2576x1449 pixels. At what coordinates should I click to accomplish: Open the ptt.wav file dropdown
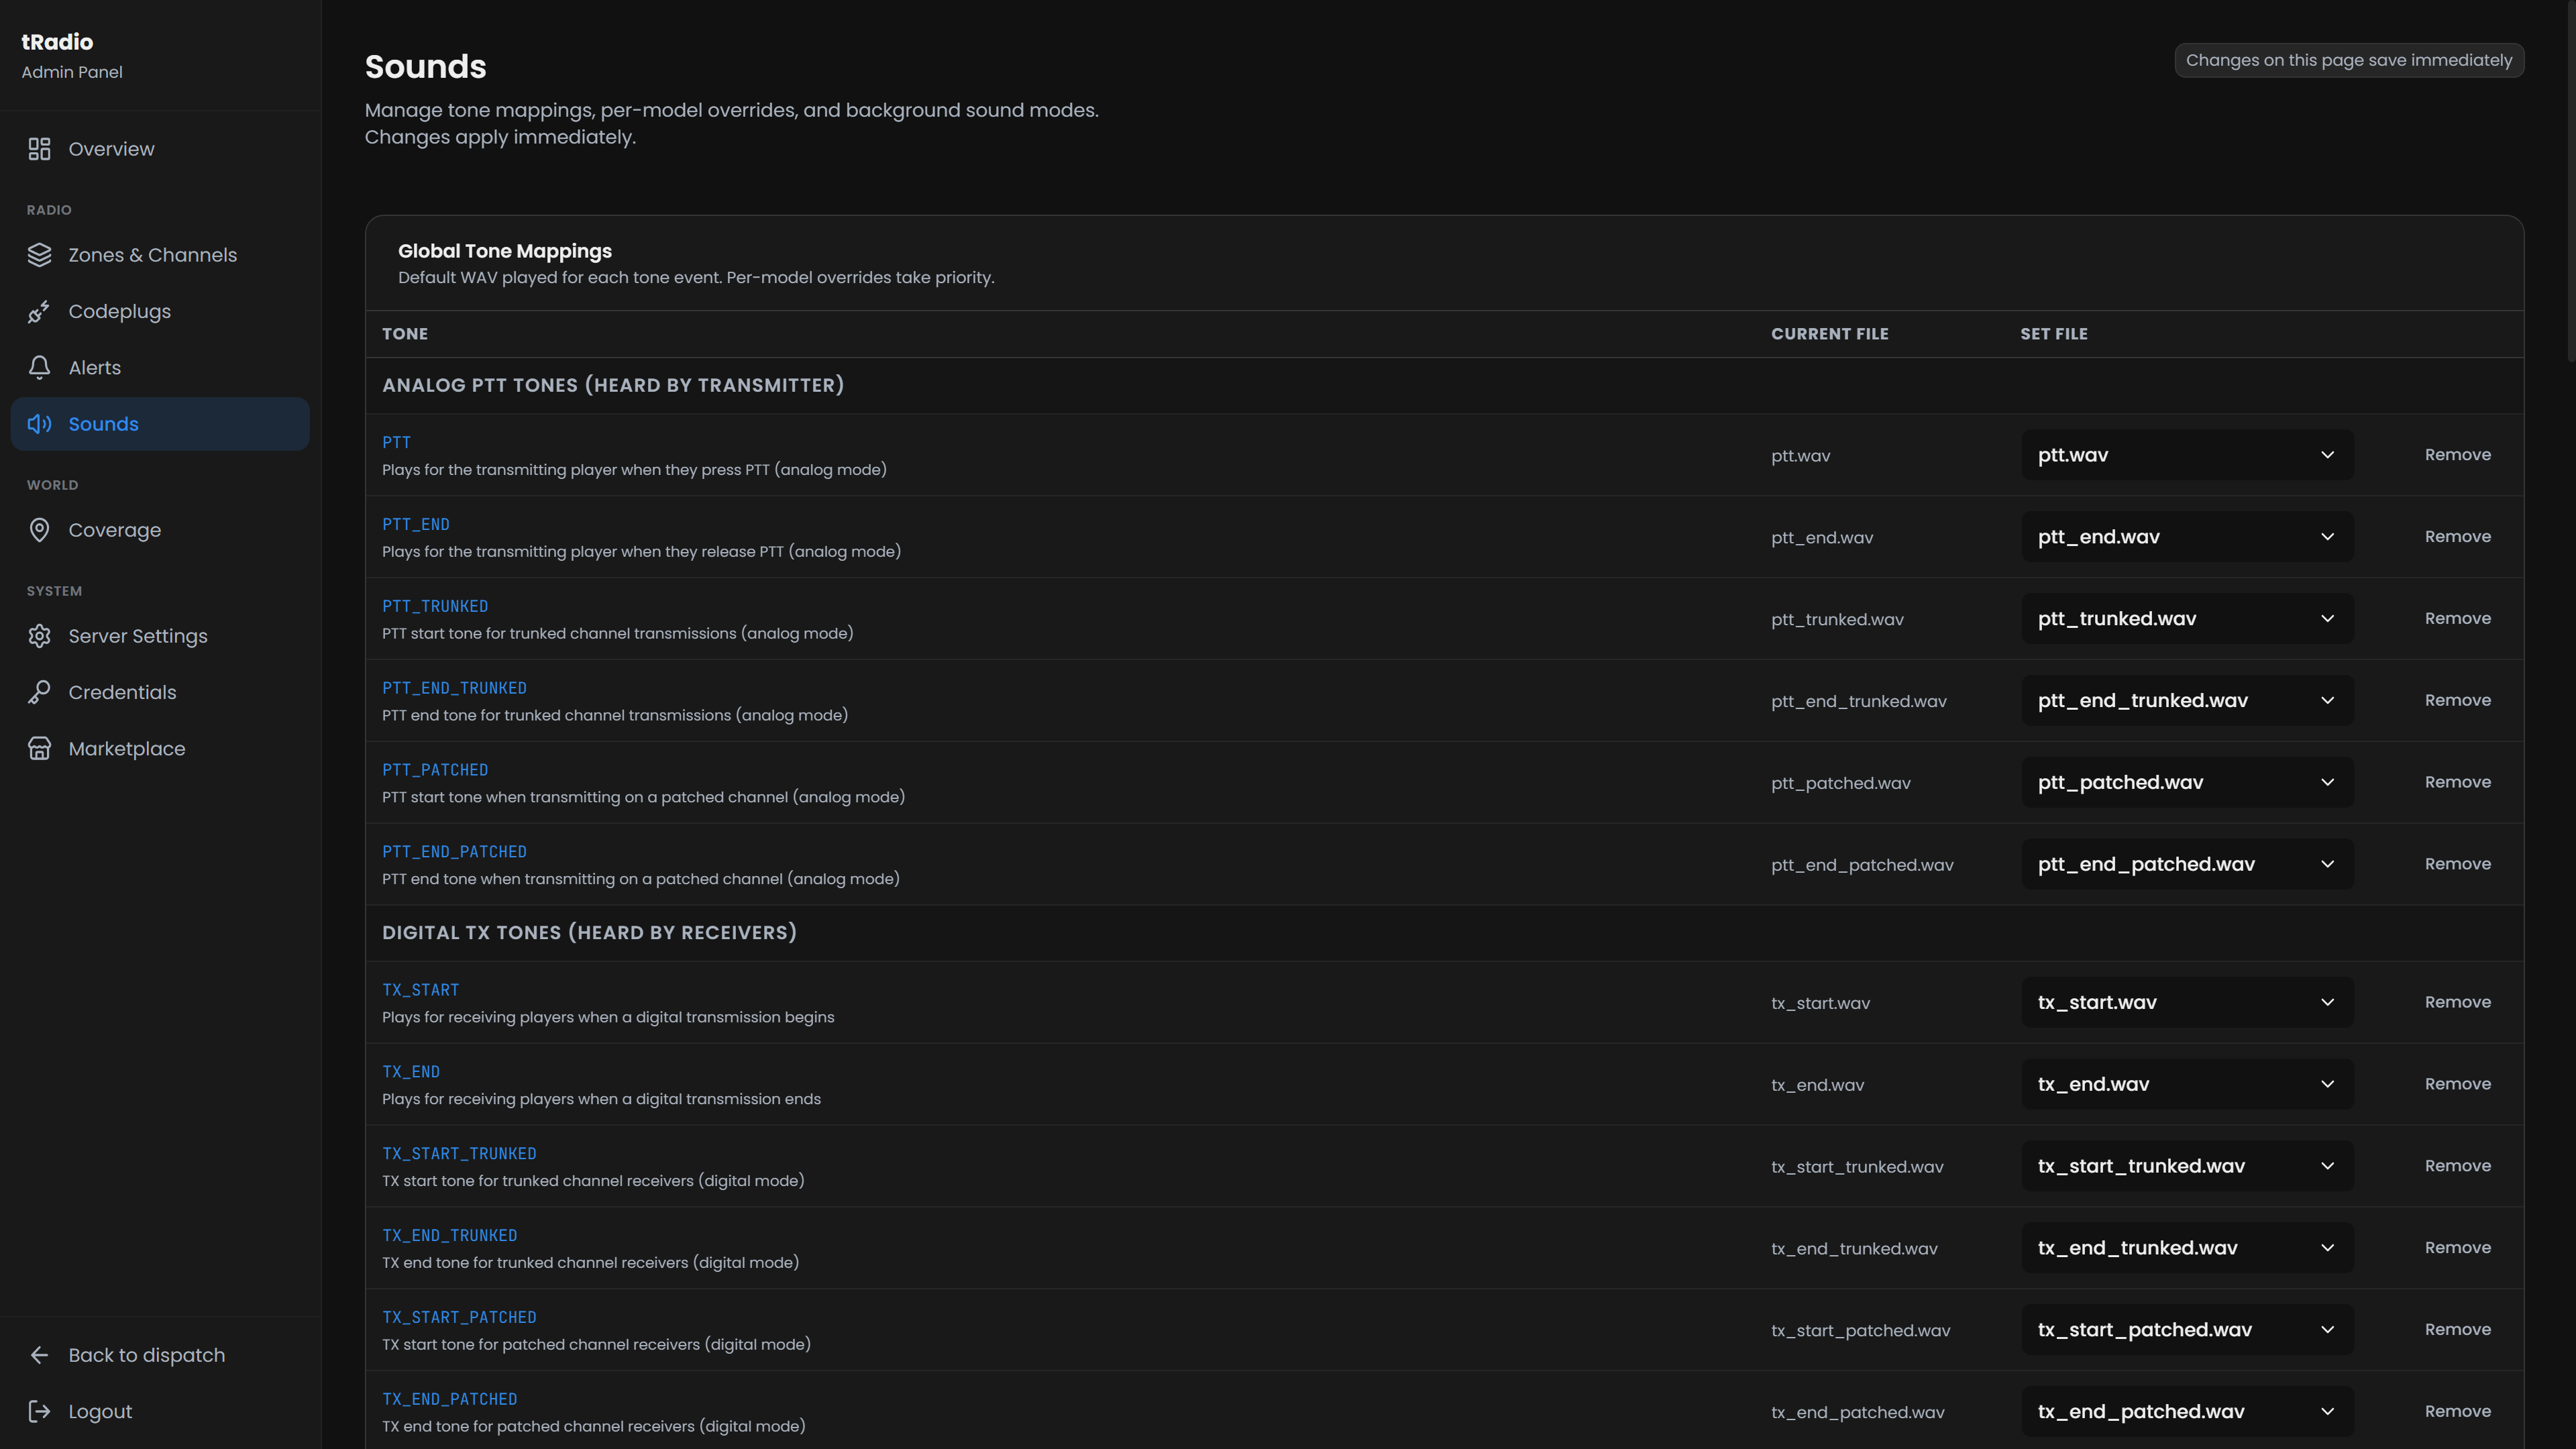[x=2187, y=455]
